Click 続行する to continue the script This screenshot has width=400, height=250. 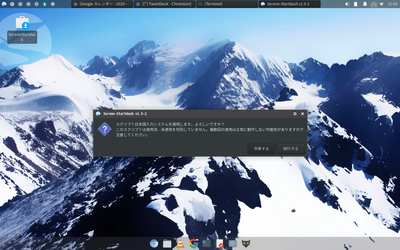(291, 149)
